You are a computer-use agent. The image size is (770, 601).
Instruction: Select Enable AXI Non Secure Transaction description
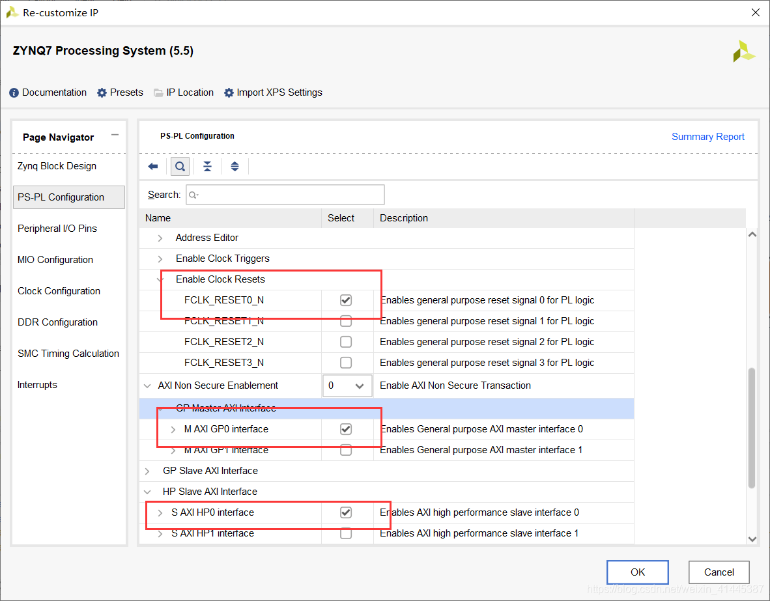coord(455,385)
